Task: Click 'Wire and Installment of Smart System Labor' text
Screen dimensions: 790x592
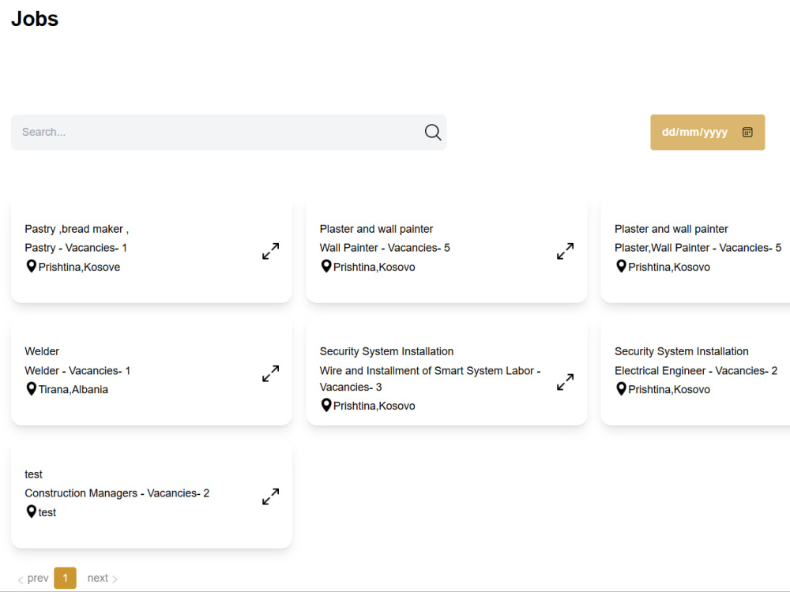Action: pos(427,370)
